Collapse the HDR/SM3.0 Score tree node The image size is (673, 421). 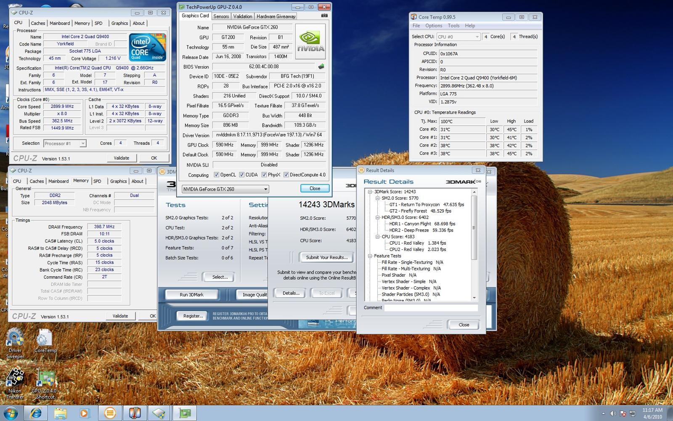(x=377, y=217)
